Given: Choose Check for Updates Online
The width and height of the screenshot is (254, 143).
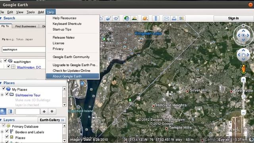Looking at the screenshot, I should click(73, 71).
